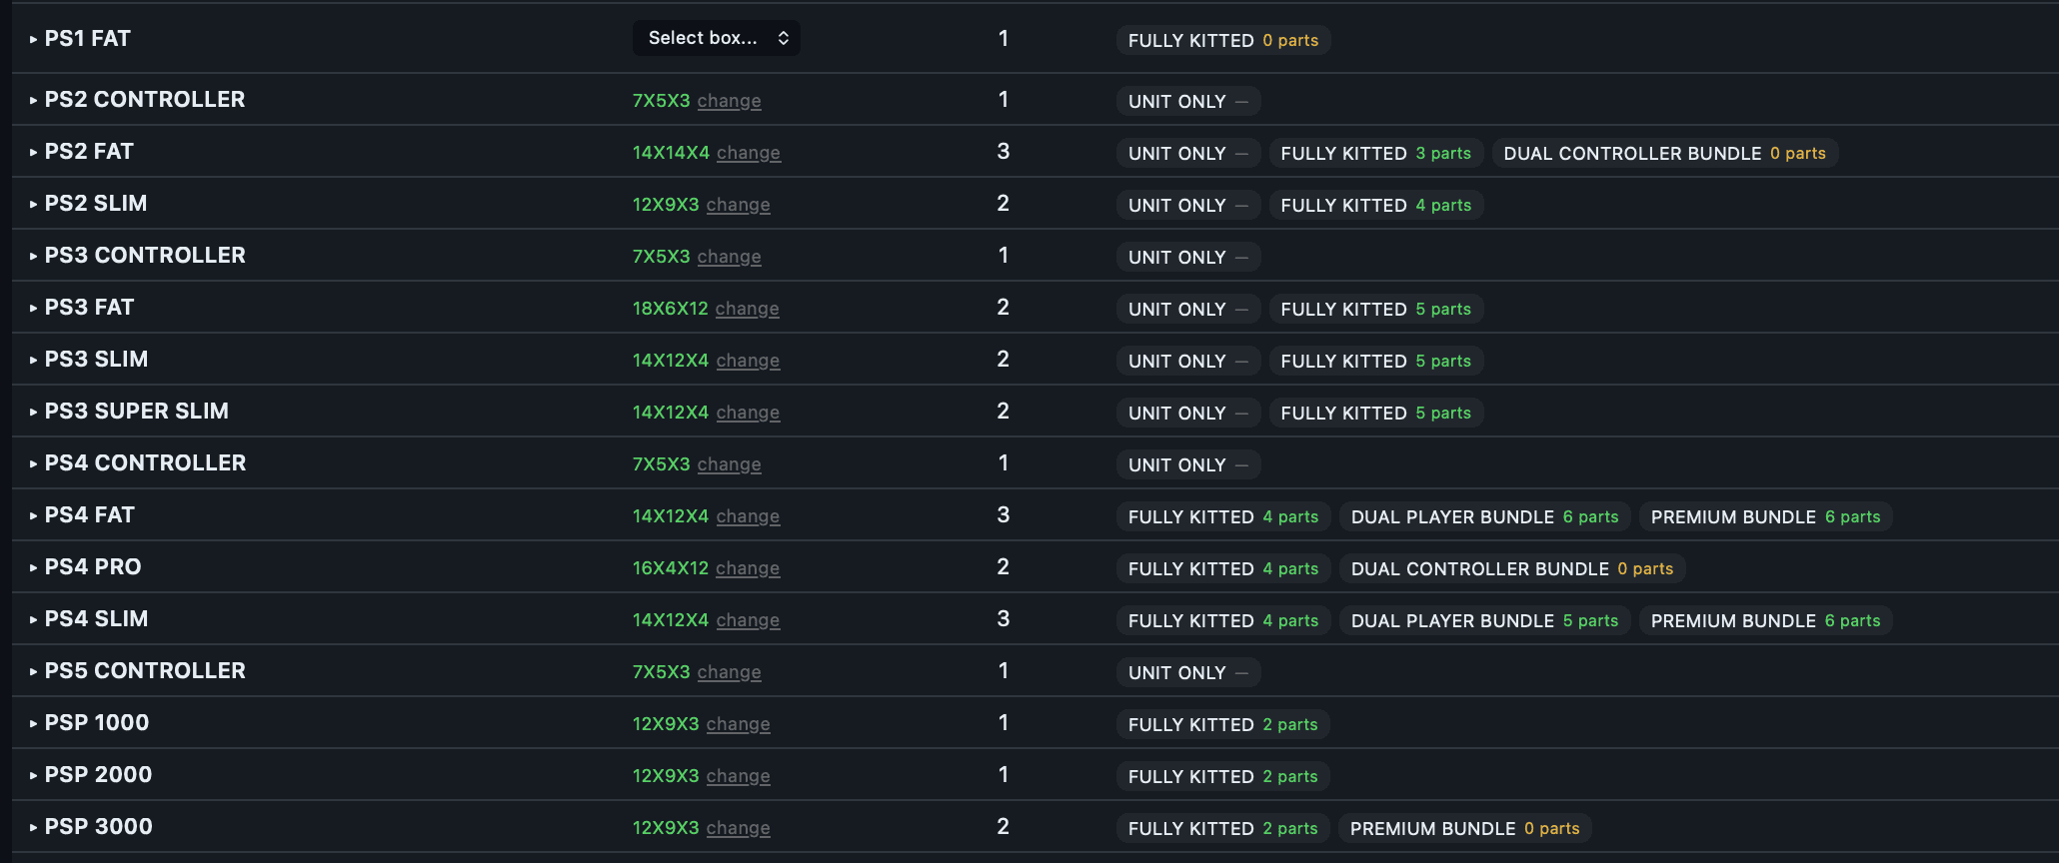Select the PS4 PRO row name

tap(93, 567)
